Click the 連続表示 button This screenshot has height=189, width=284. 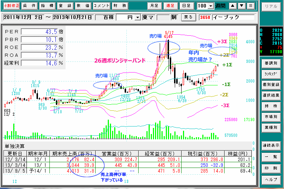tap(271, 145)
